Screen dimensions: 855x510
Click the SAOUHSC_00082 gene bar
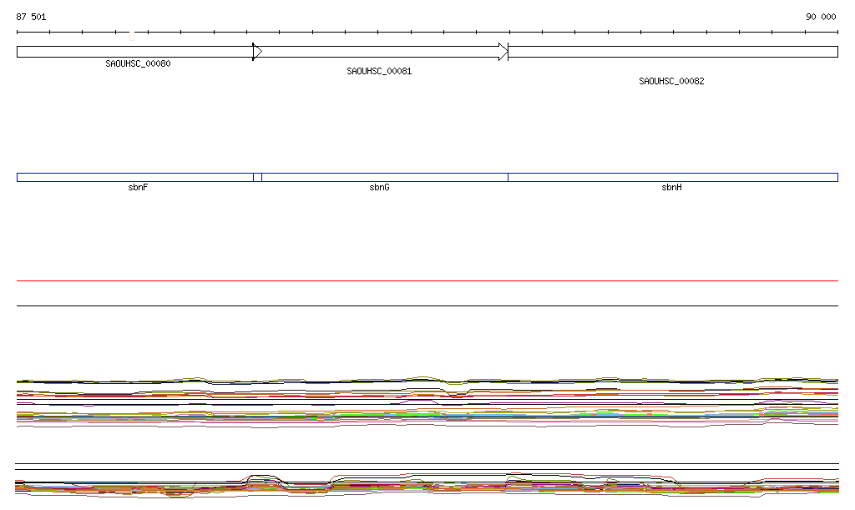pyautogui.click(x=672, y=52)
